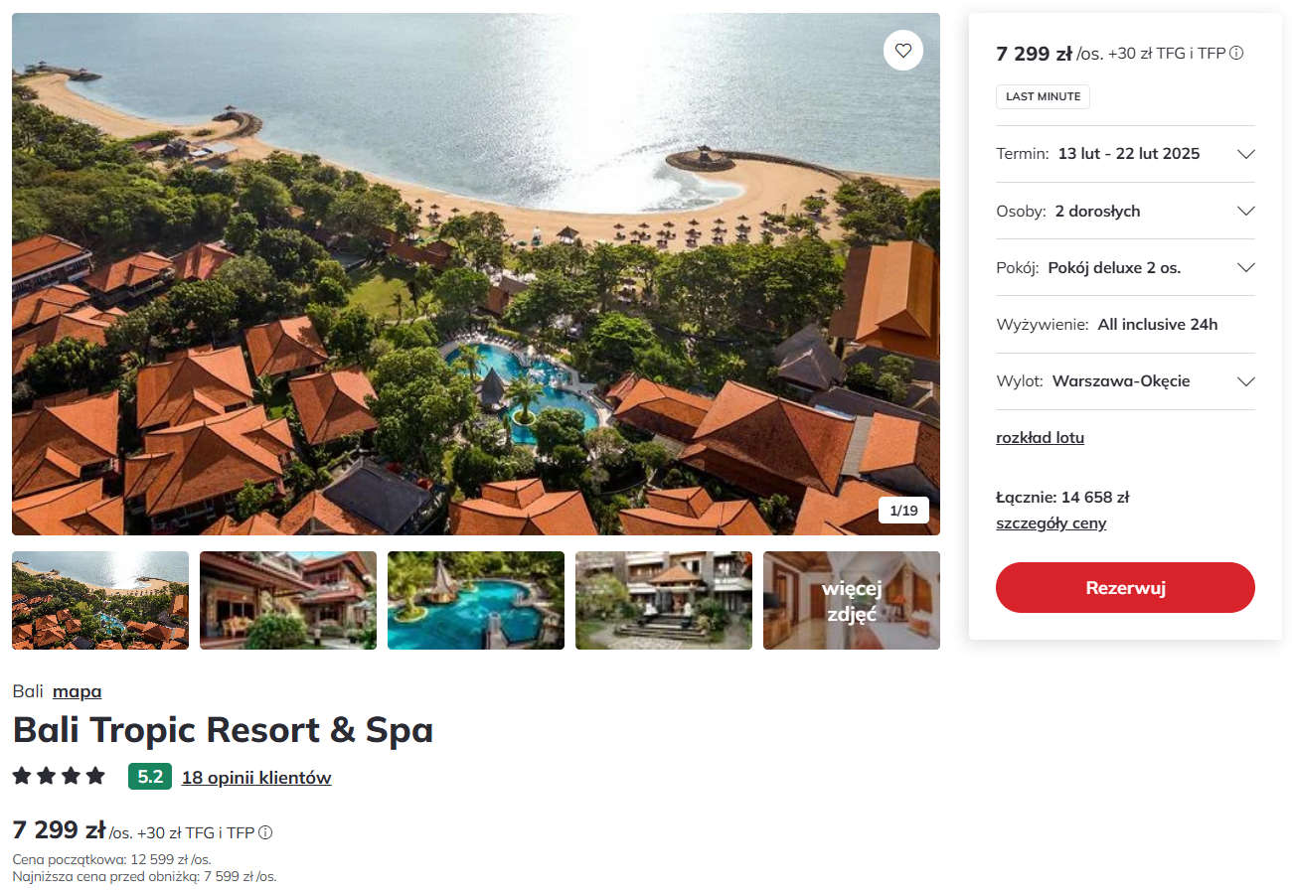
Task: Open szczegóły ceny link
Action: [1050, 523]
